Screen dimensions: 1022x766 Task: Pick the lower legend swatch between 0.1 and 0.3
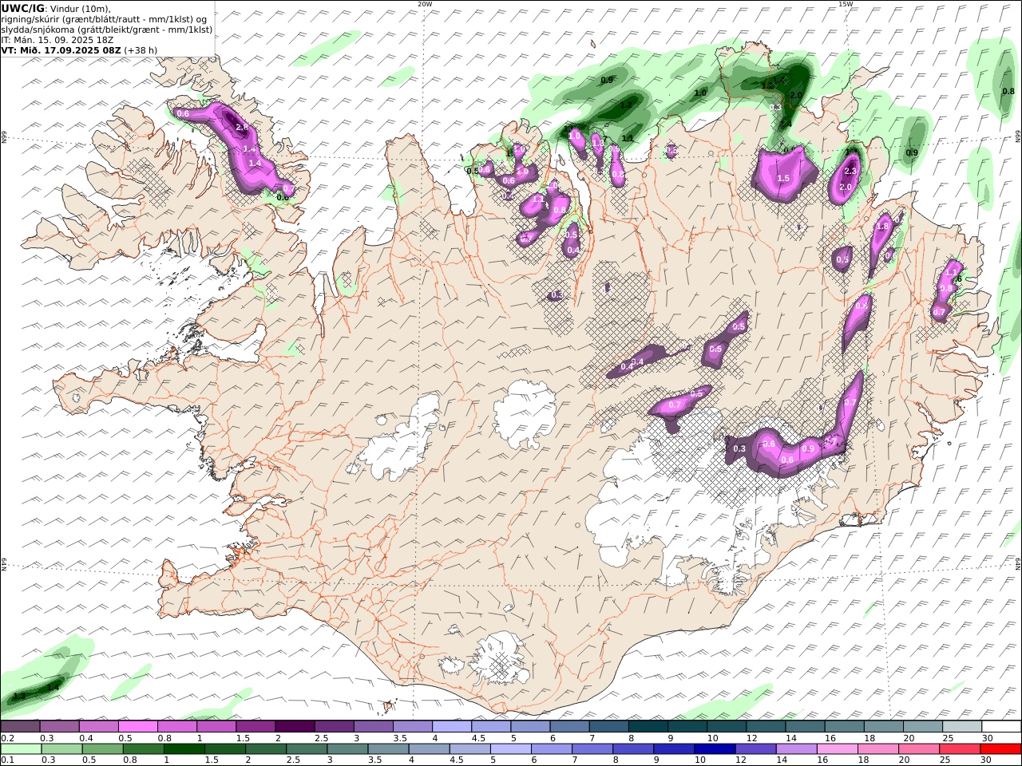click(21, 748)
